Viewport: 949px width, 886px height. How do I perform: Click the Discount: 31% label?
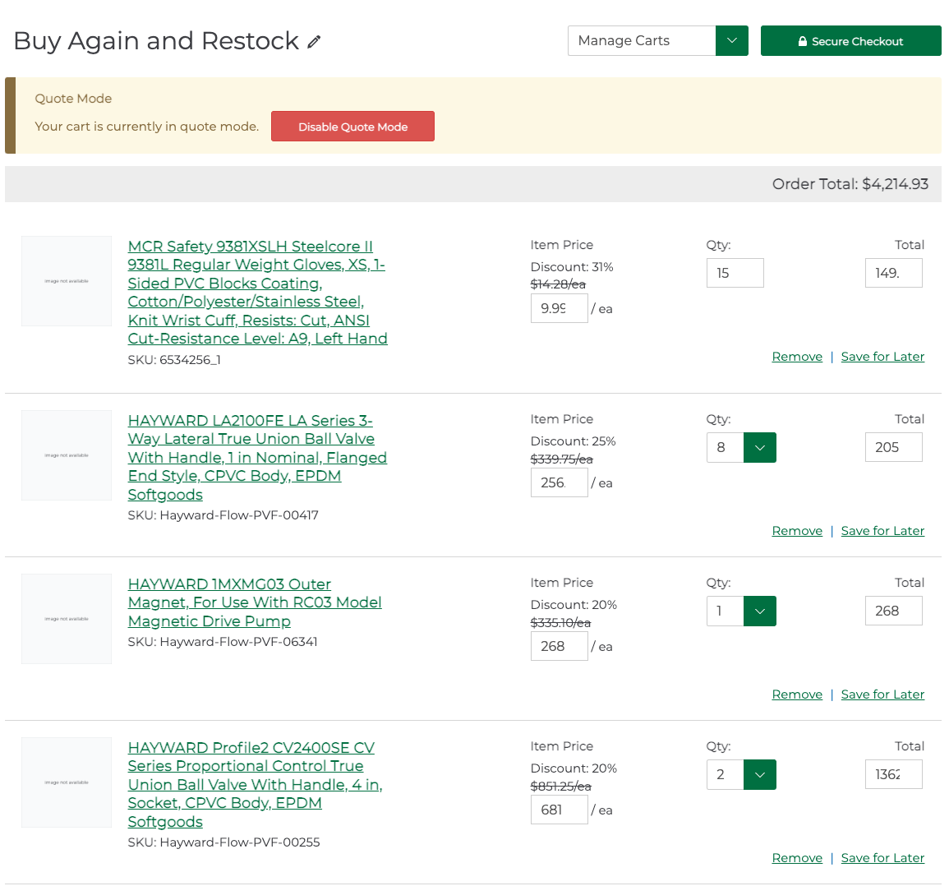tap(571, 267)
